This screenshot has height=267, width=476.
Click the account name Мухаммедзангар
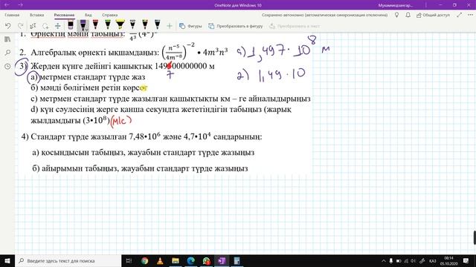(x=396, y=5)
